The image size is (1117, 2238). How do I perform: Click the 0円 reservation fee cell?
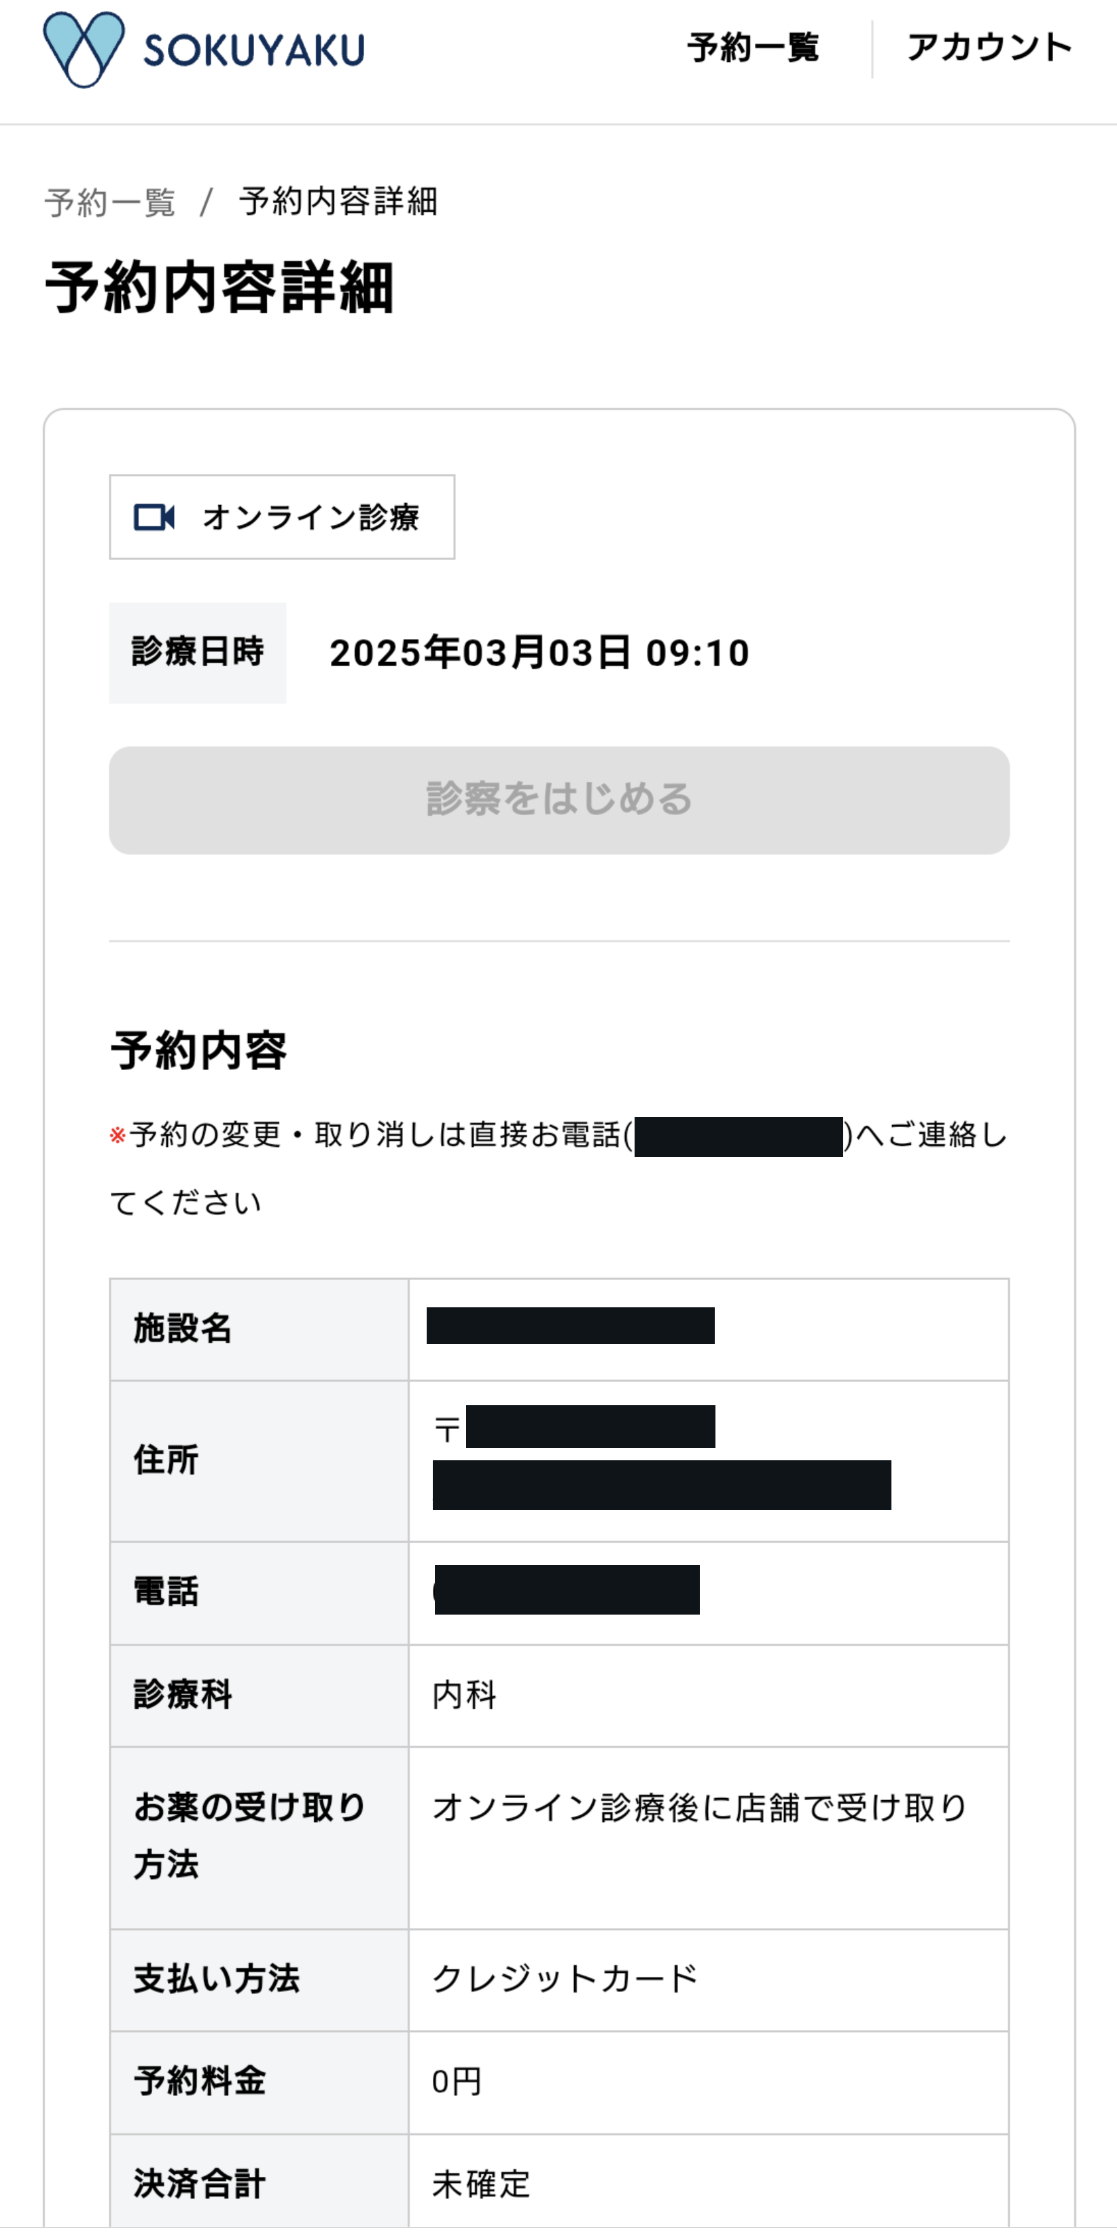[x=709, y=2082]
